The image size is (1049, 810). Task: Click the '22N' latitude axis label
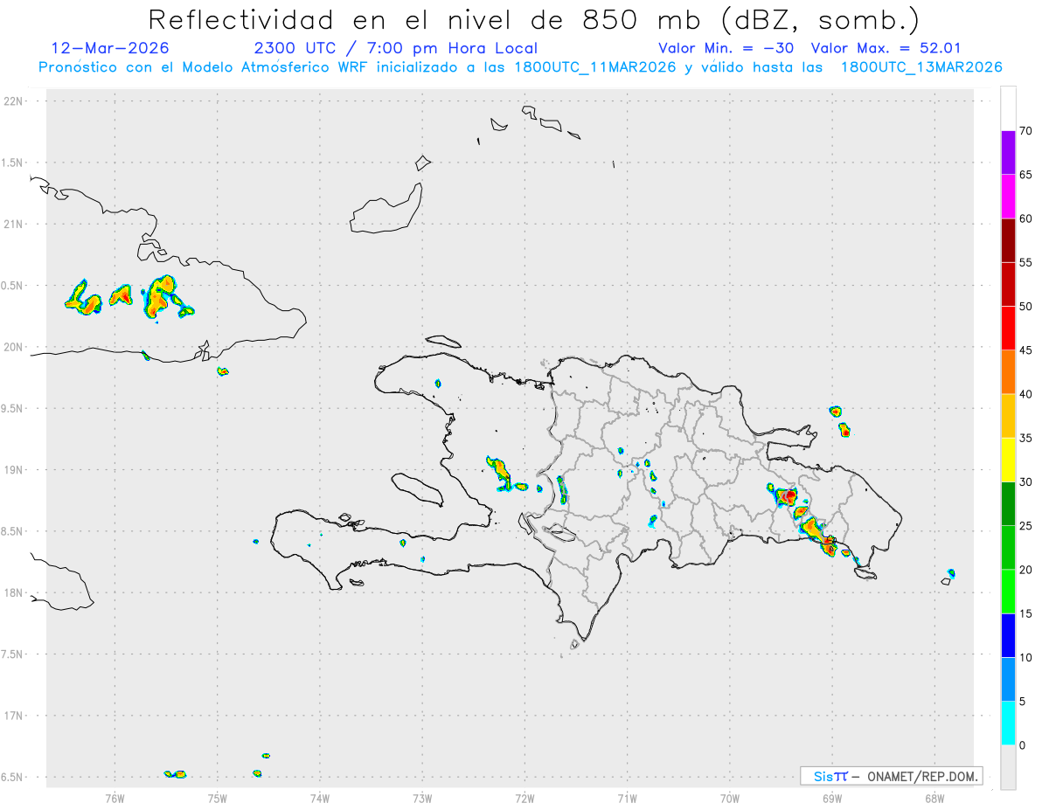click(15, 101)
